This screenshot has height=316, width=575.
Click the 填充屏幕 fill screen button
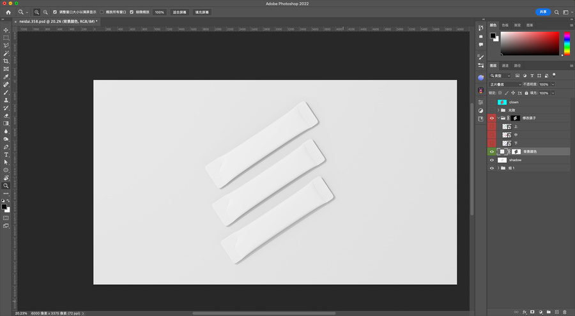pos(202,12)
